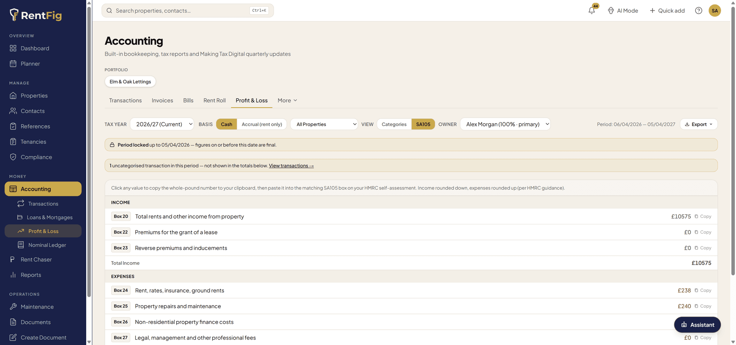The height and width of the screenshot is (345, 736).
Task: Select the Profit & Loss tab
Action: [251, 100]
